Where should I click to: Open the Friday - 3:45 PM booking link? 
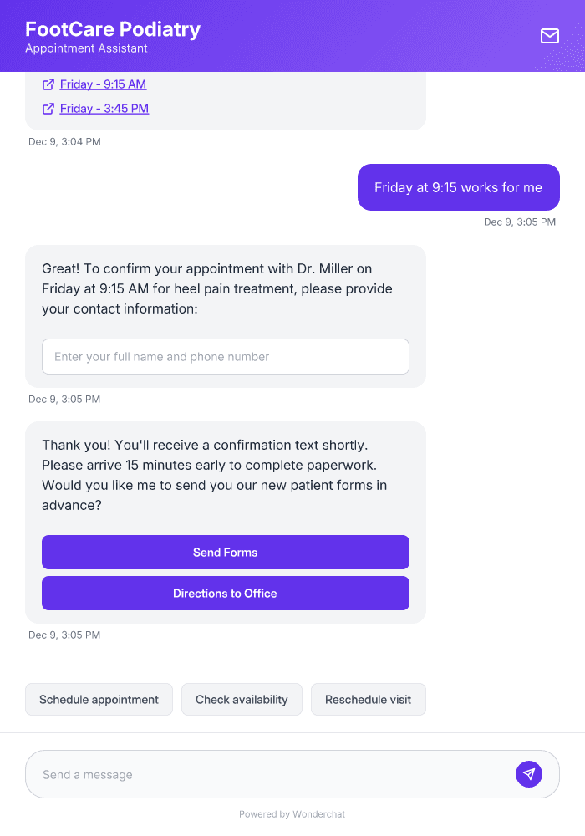104,108
